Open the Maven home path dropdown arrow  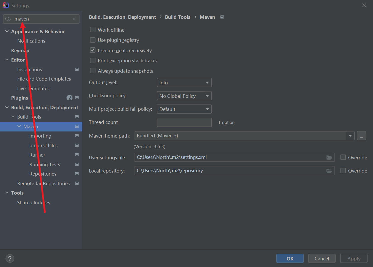350,136
